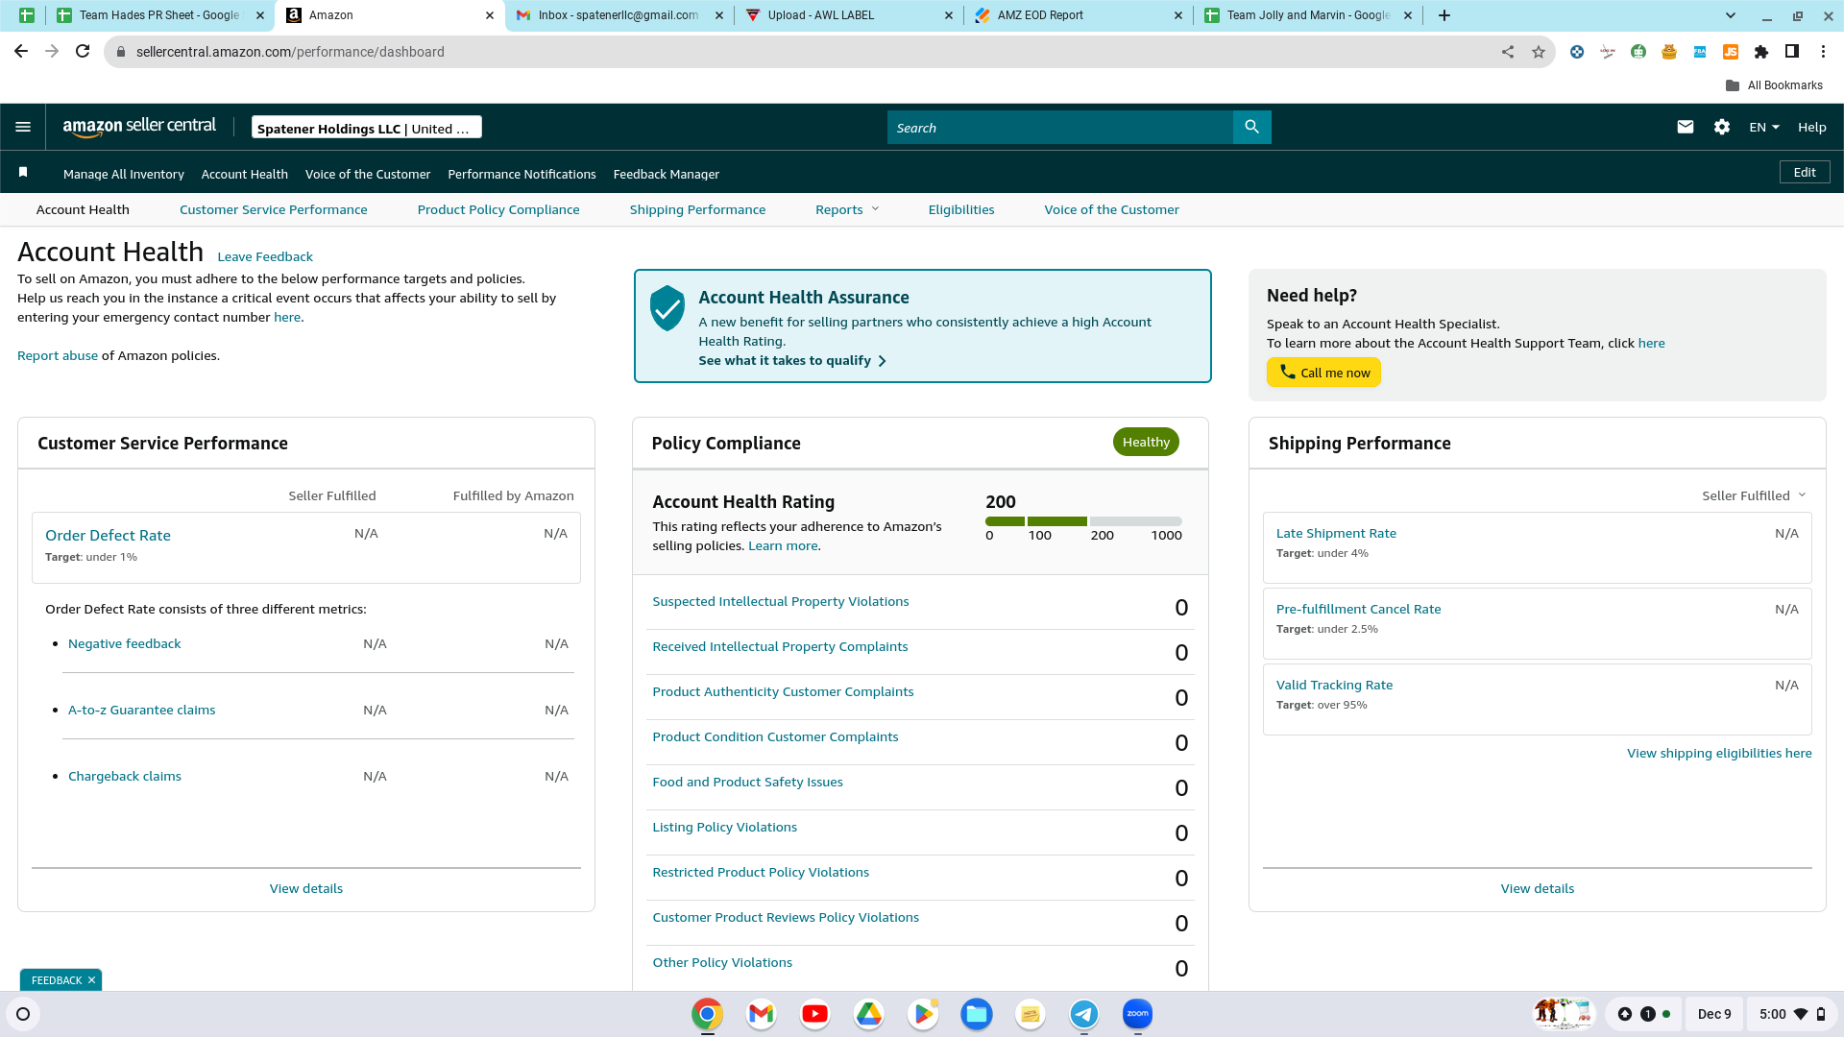Open Telegram from the shelf
This screenshot has width=1844, height=1037.
point(1083,1014)
